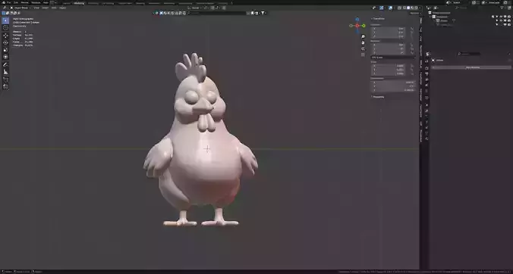Open the Window menu
The image size is (513, 274).
click(x=36, y=2)
